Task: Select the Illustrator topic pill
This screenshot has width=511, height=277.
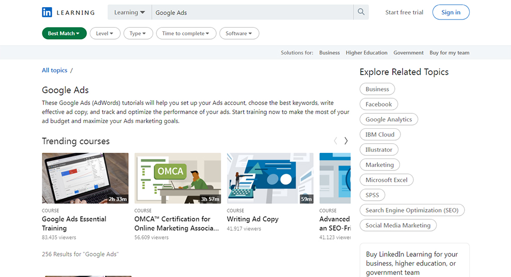Action: pos(379,149)
